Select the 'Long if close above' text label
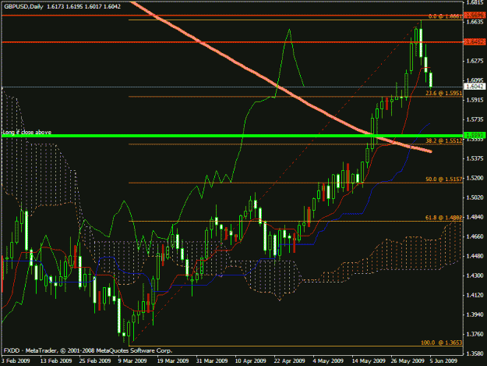The width and height of the screenshot is (487, 366). click(26, 132)
